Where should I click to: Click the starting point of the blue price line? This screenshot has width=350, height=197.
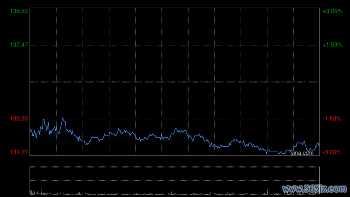pos(31,129)
